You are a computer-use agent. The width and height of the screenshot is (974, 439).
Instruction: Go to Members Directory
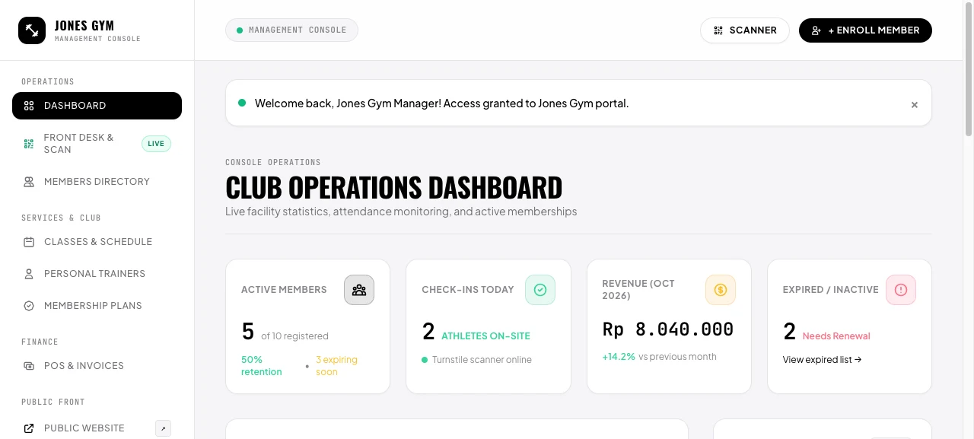(x=97, y=182)
